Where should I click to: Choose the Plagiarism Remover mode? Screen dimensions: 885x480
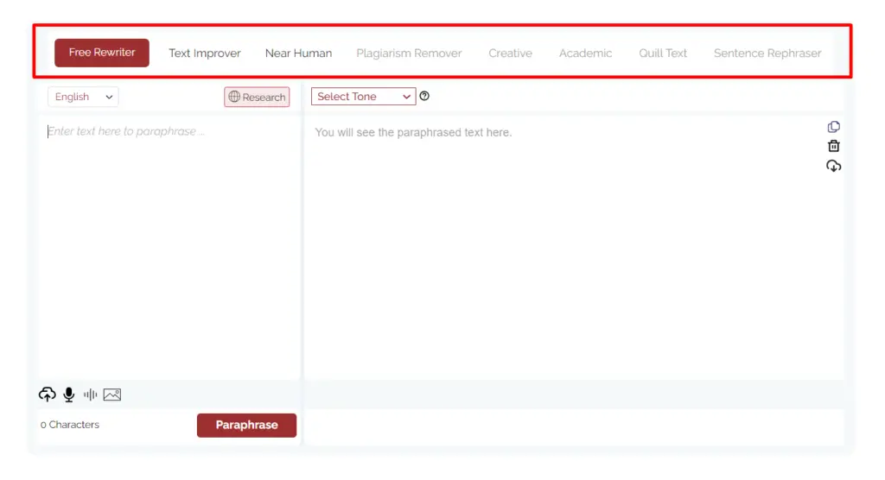point(409,53)
